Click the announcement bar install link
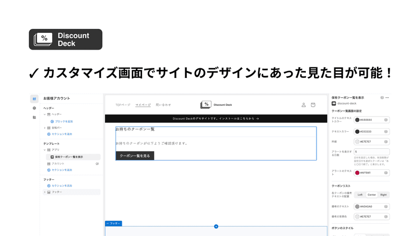 point(216,119)
